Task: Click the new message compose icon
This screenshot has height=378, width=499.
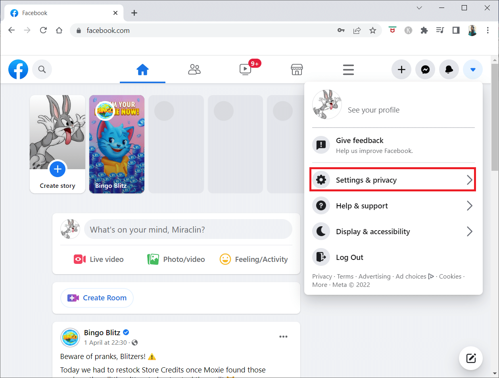Action: click(x=471, y=359)
